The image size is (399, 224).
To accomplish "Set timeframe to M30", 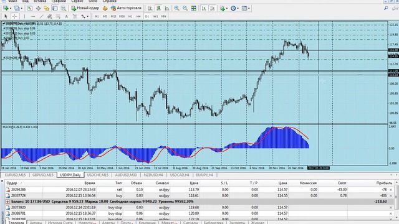I will (x=122, y=16).
